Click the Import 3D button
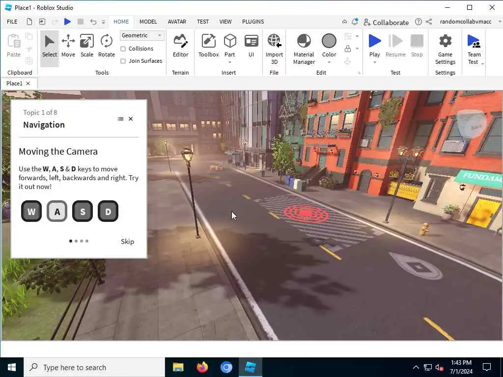This screenshot has width=503, height=377. pyautogui.click(x=274, y=49)
